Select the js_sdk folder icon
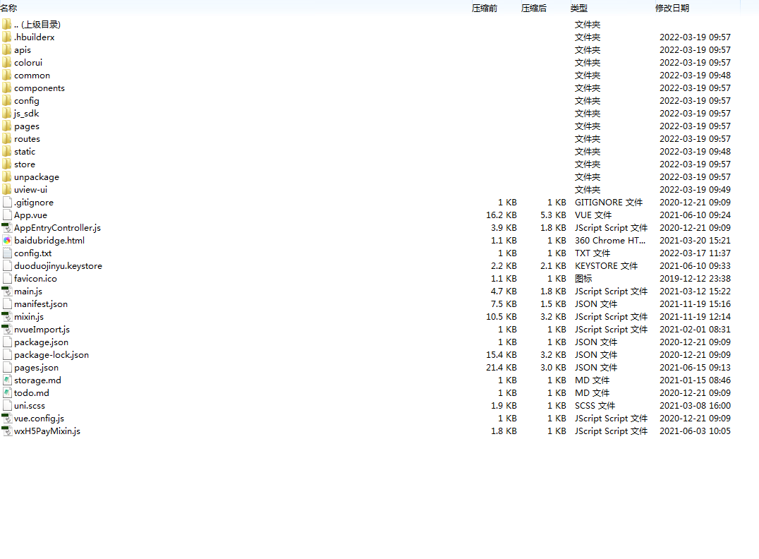Viewport: 759px width, 559px height. point(7,114)
